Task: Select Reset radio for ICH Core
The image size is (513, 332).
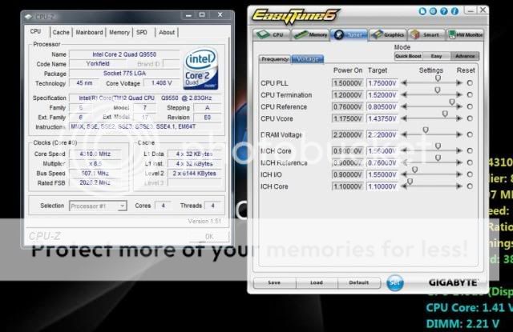Action: [470, 186]
